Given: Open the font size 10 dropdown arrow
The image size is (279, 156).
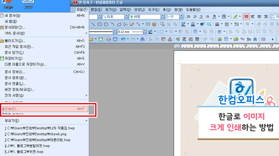Looking at the screenshot, I should pos(181,17).
